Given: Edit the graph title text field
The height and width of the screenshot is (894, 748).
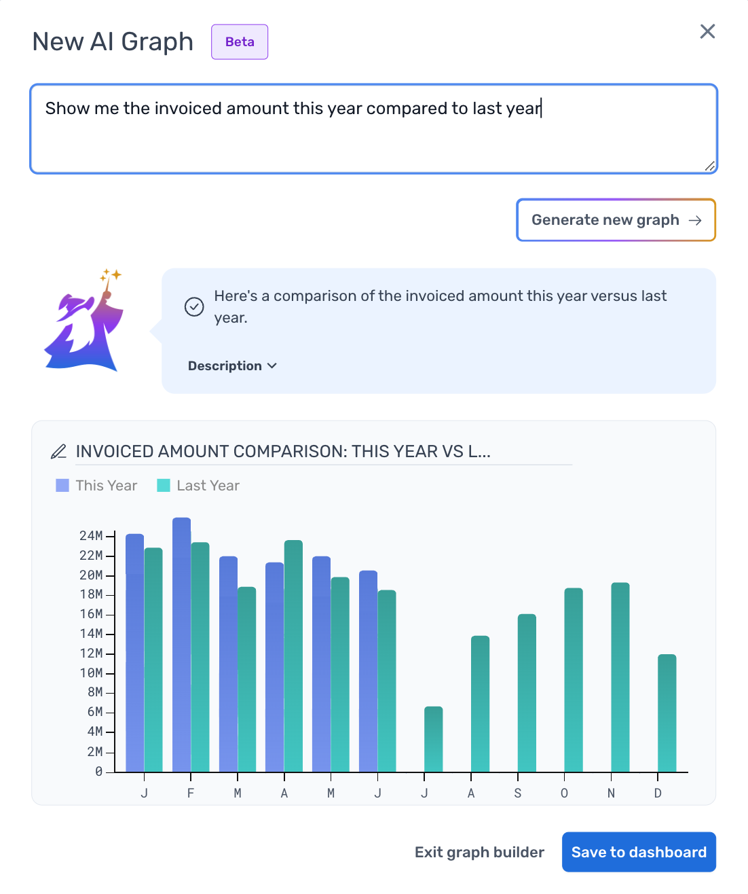Looking at the screenshot, I should coord(324,452).
